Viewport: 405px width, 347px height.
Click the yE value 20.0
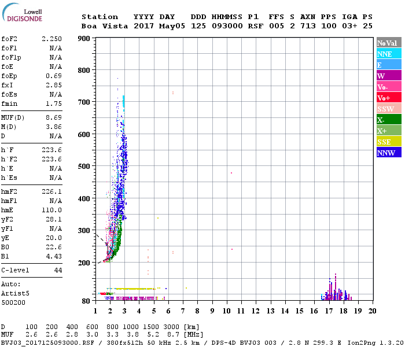click(x=54, y=238)
